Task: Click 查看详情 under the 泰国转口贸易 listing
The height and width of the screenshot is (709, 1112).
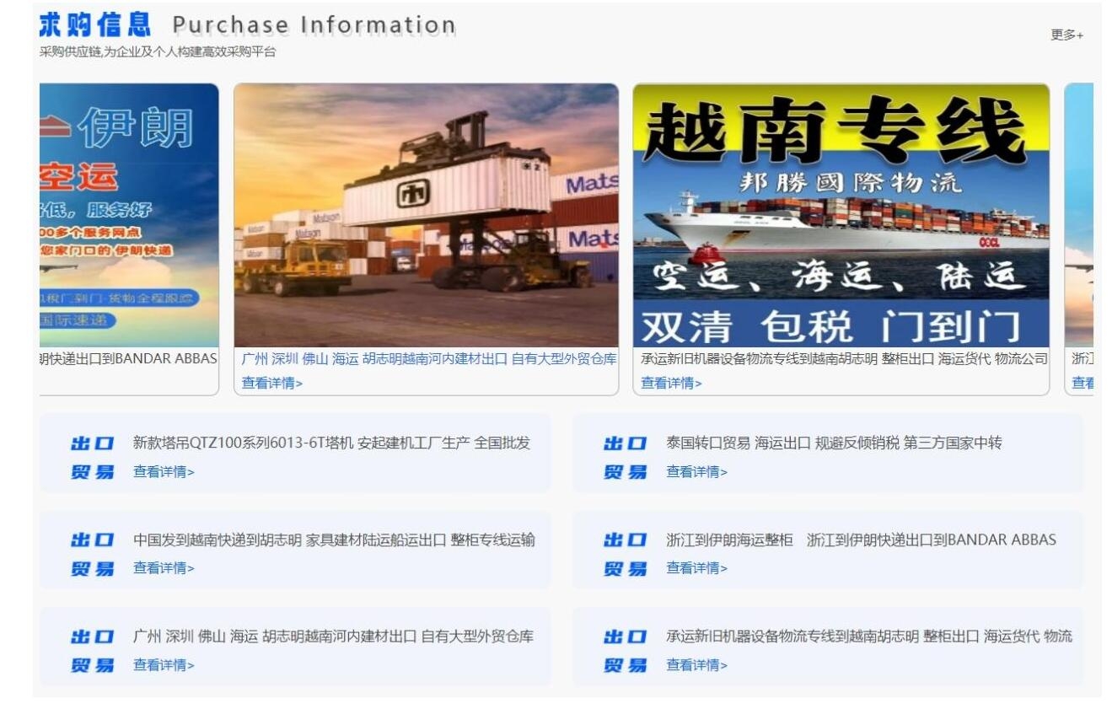Action: pos(696,472)
